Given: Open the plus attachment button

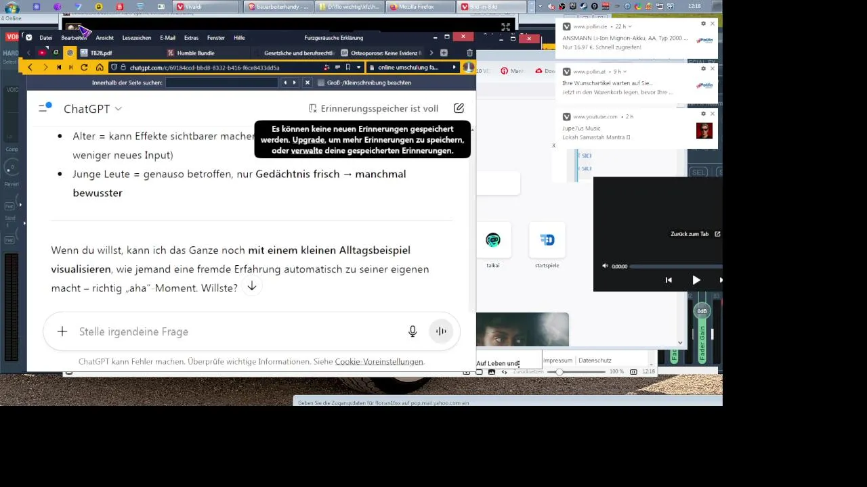Looking at the screenshot, I should point(62,331).
